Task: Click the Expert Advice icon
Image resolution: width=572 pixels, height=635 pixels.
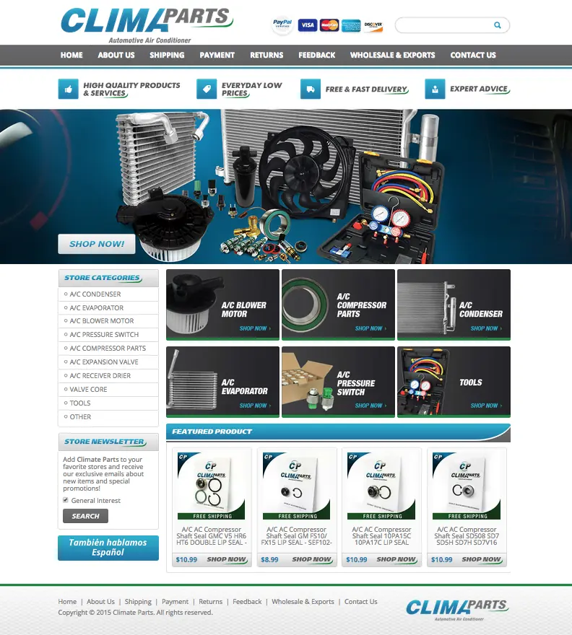Action: tap(435, 89)
